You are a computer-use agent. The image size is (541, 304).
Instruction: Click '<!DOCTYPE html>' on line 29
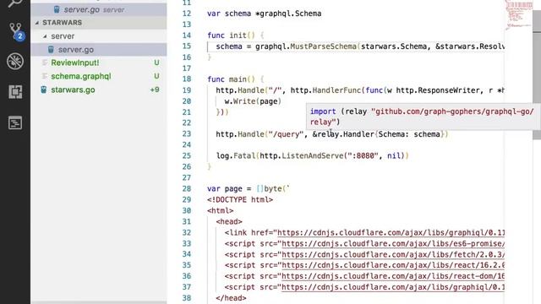coord(240,200)
